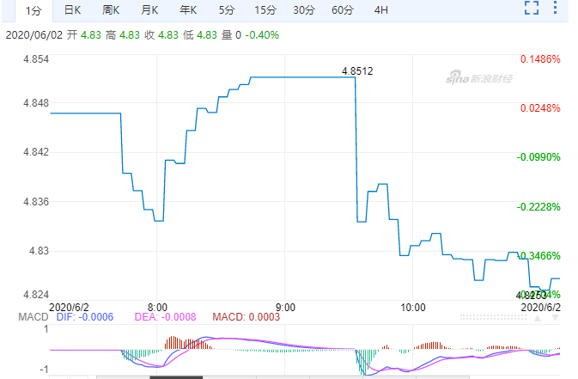Enter fullscreen chart view
This screenshot has width=578, height=379.
(531, 10)
